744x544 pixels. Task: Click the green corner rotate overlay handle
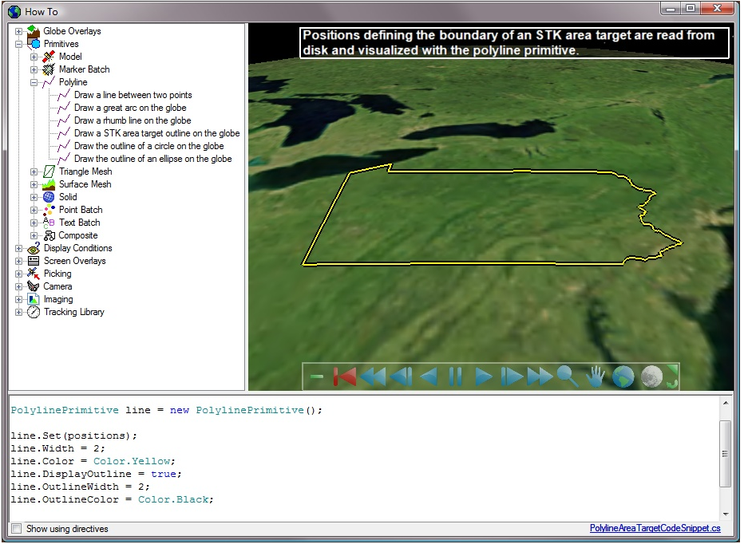point(673,376)
